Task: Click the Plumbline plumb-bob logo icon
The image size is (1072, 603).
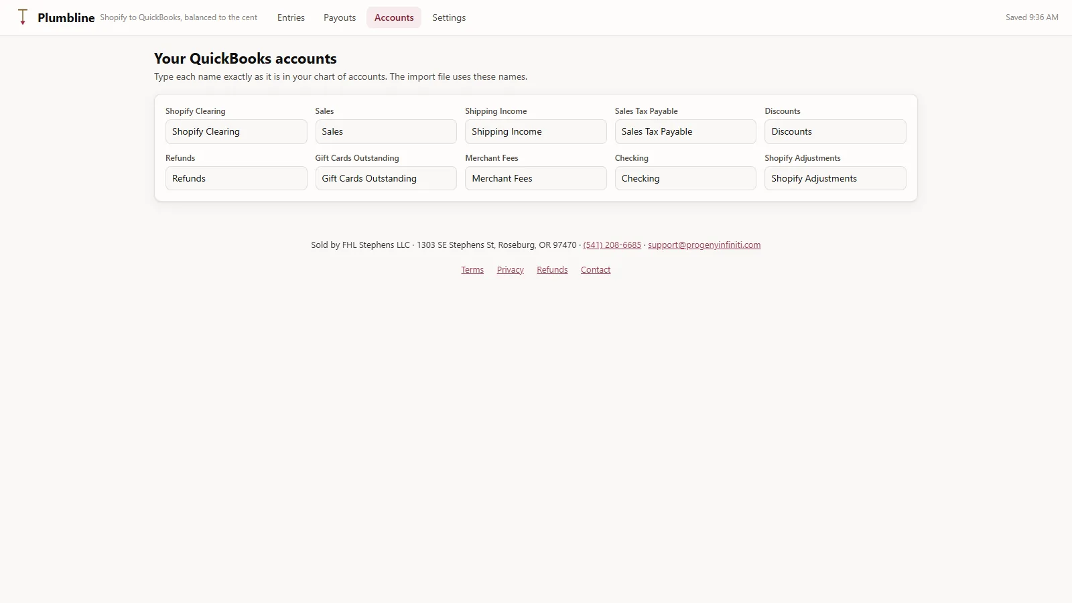Action: pos(23,17)
